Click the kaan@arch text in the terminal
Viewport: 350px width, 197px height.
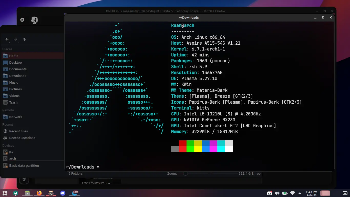pos(183,25)
